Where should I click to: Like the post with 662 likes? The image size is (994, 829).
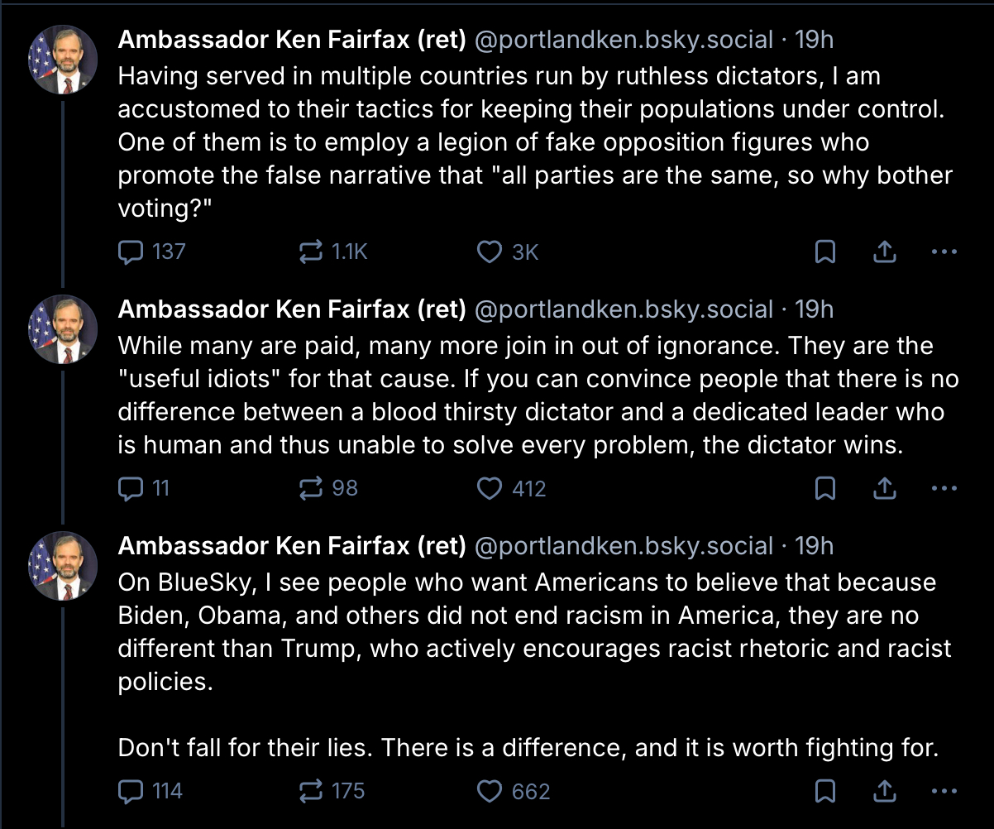pos(490,792)
